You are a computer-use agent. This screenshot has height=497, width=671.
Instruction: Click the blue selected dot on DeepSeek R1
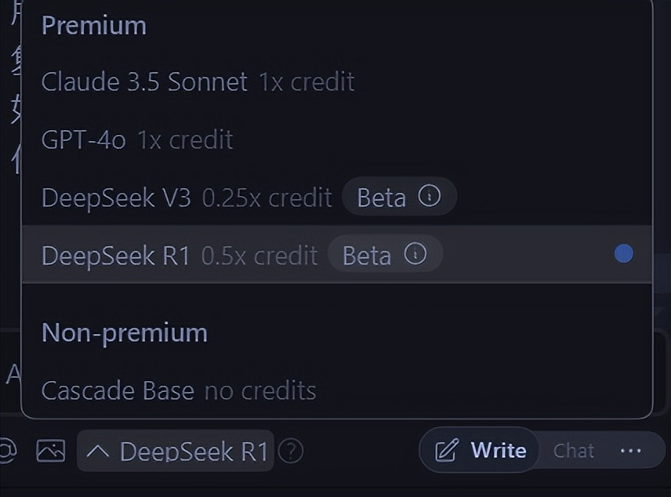tap(624, 254)
